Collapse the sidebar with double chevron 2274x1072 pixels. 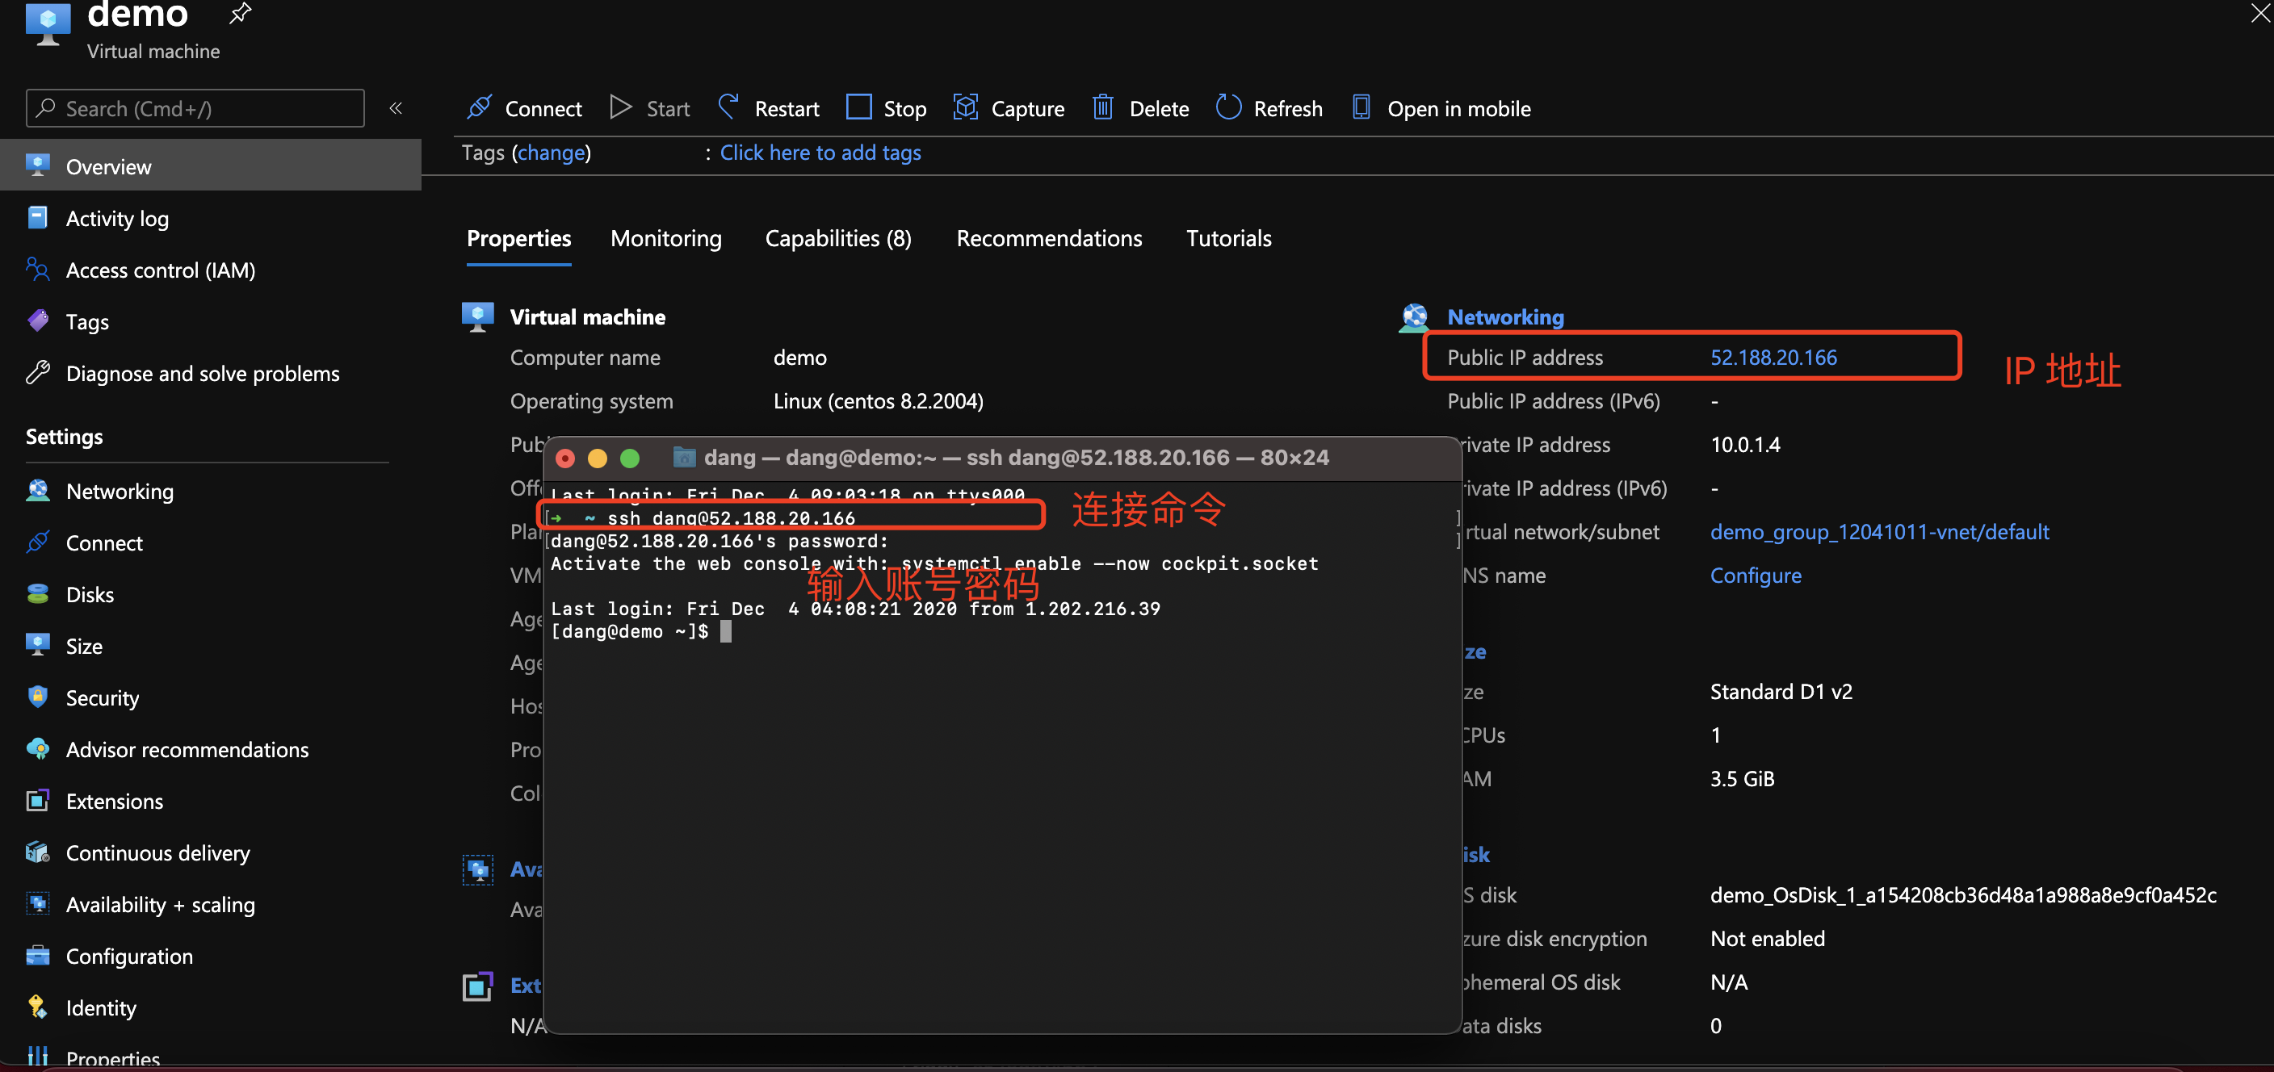point(396,107)
